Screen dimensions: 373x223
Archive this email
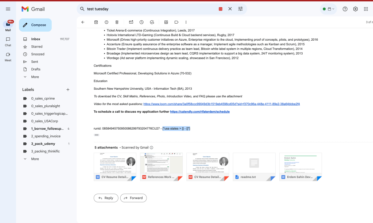[96, 22]
